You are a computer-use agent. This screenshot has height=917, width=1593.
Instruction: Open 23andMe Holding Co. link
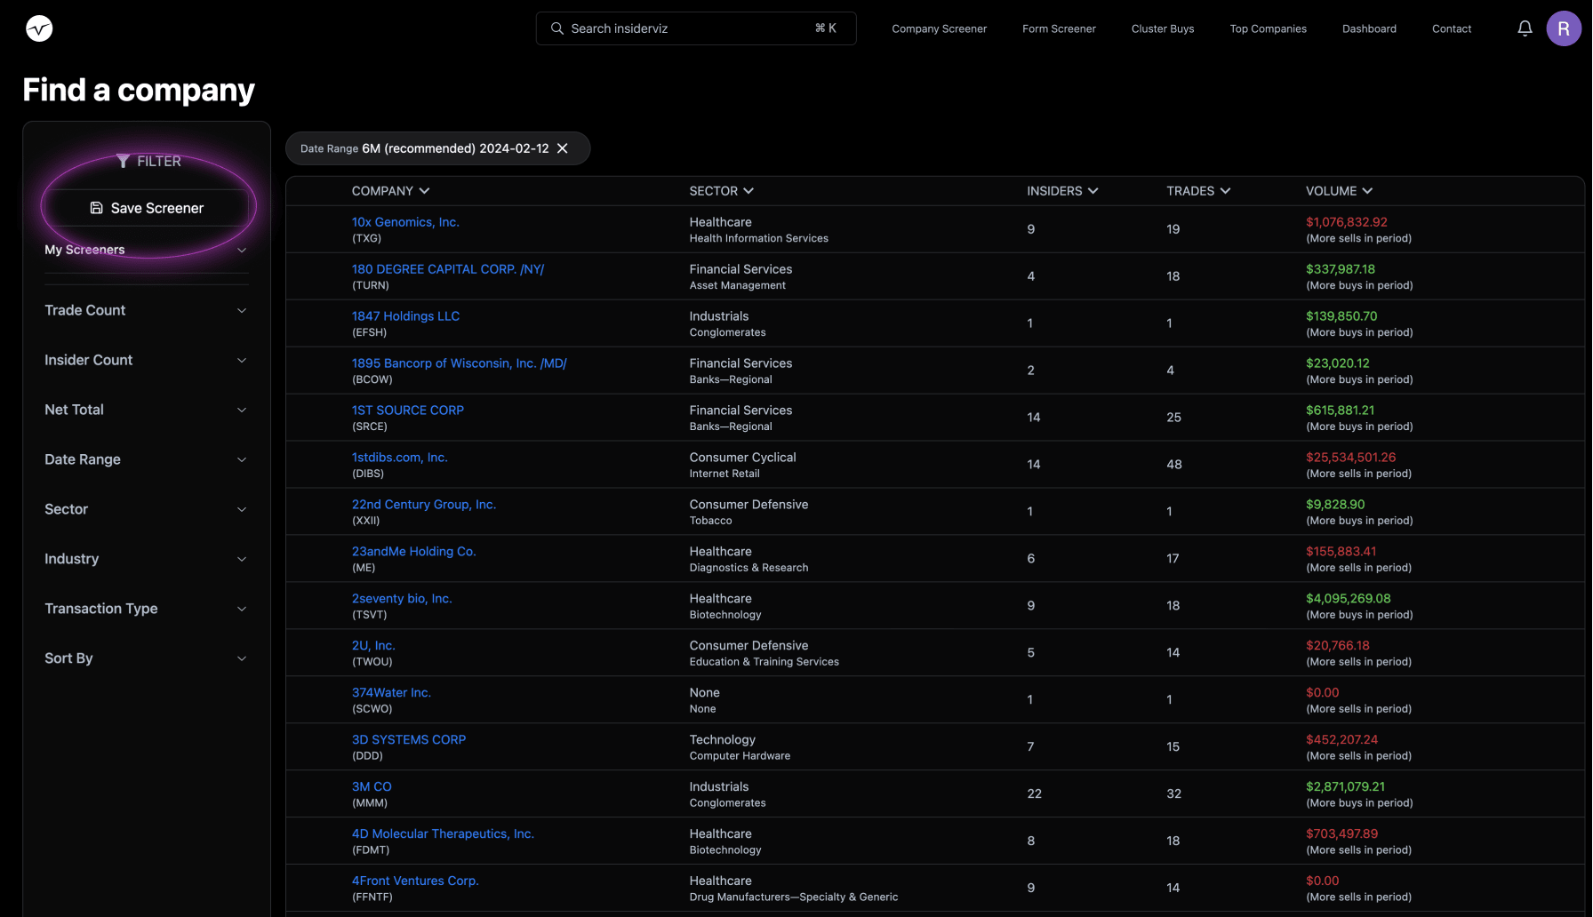pyautogui.click(x=413, y=552)
